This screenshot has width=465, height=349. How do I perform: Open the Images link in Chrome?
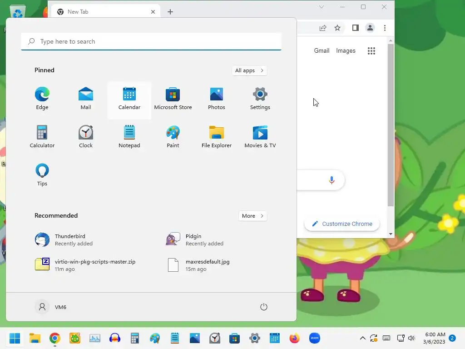point(346,51)
